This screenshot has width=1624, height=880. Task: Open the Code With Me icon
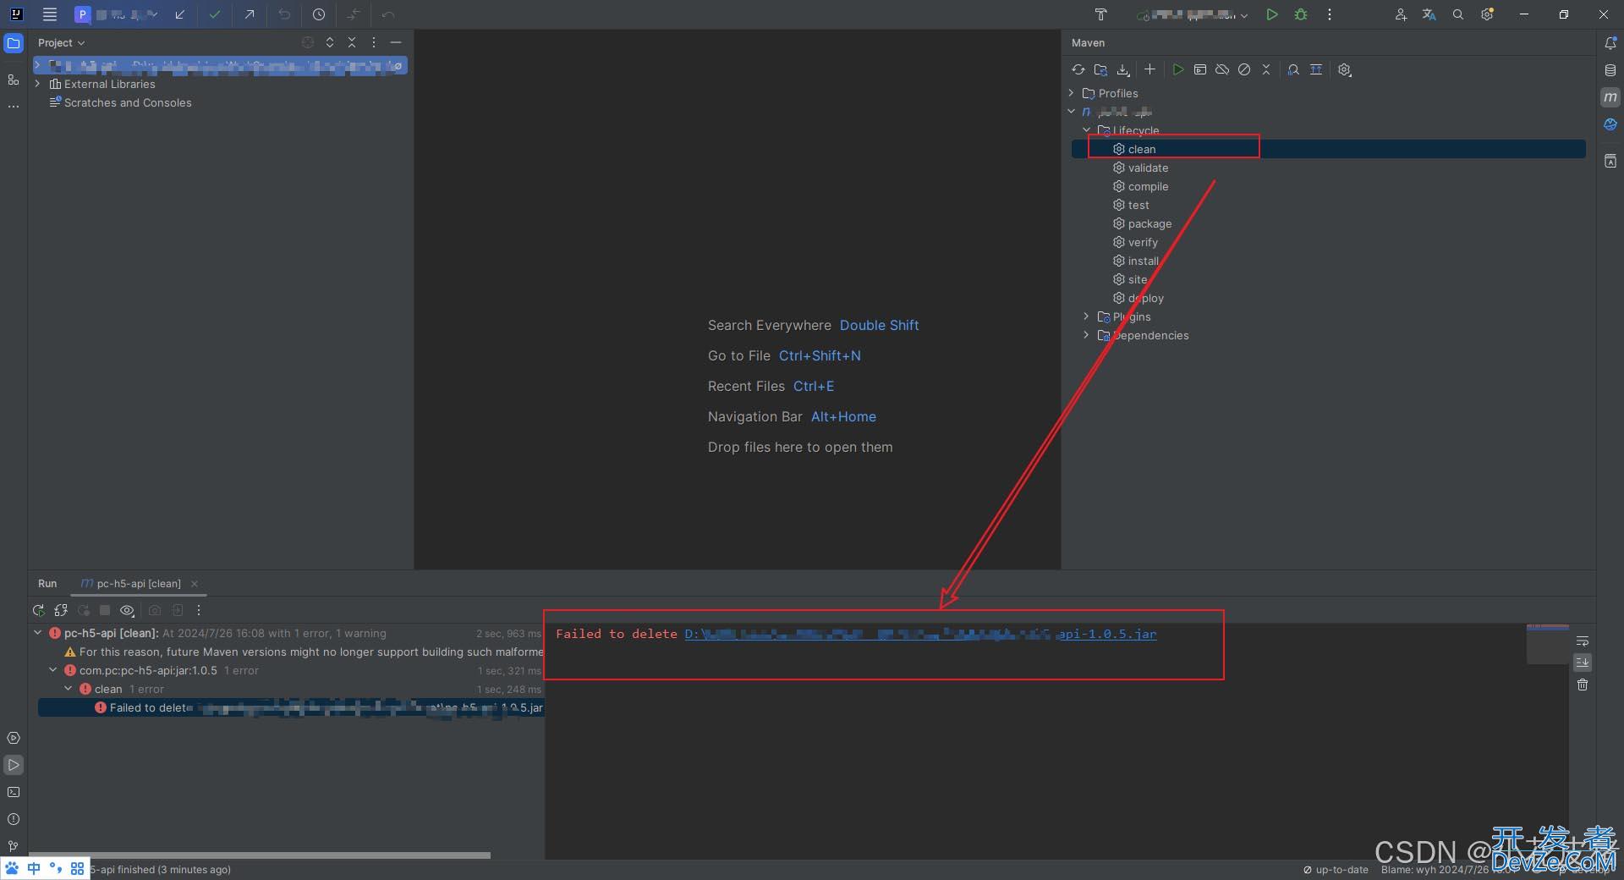click(1401, 14)
